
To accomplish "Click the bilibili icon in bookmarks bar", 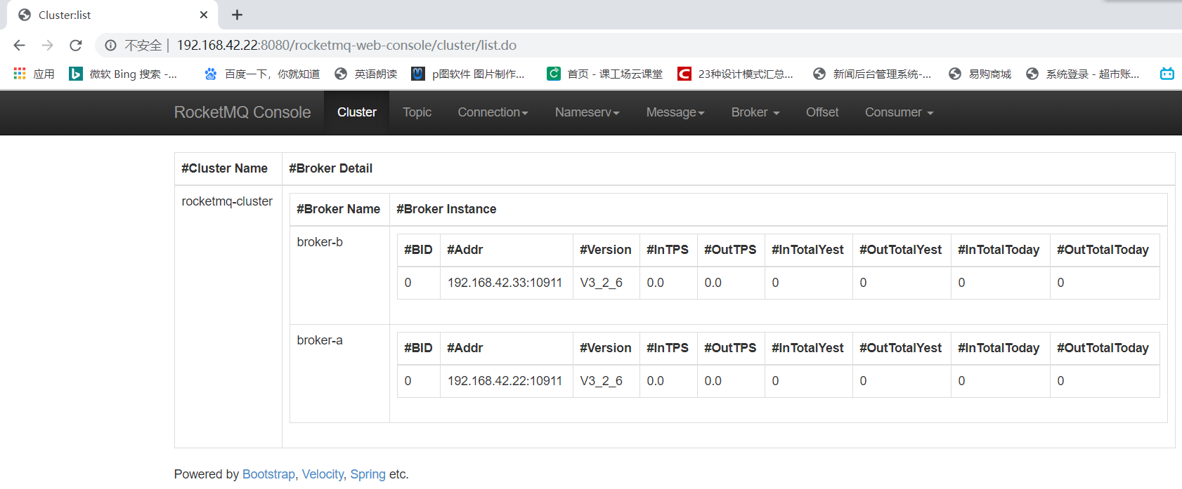I will click(x=1167, y=74).
